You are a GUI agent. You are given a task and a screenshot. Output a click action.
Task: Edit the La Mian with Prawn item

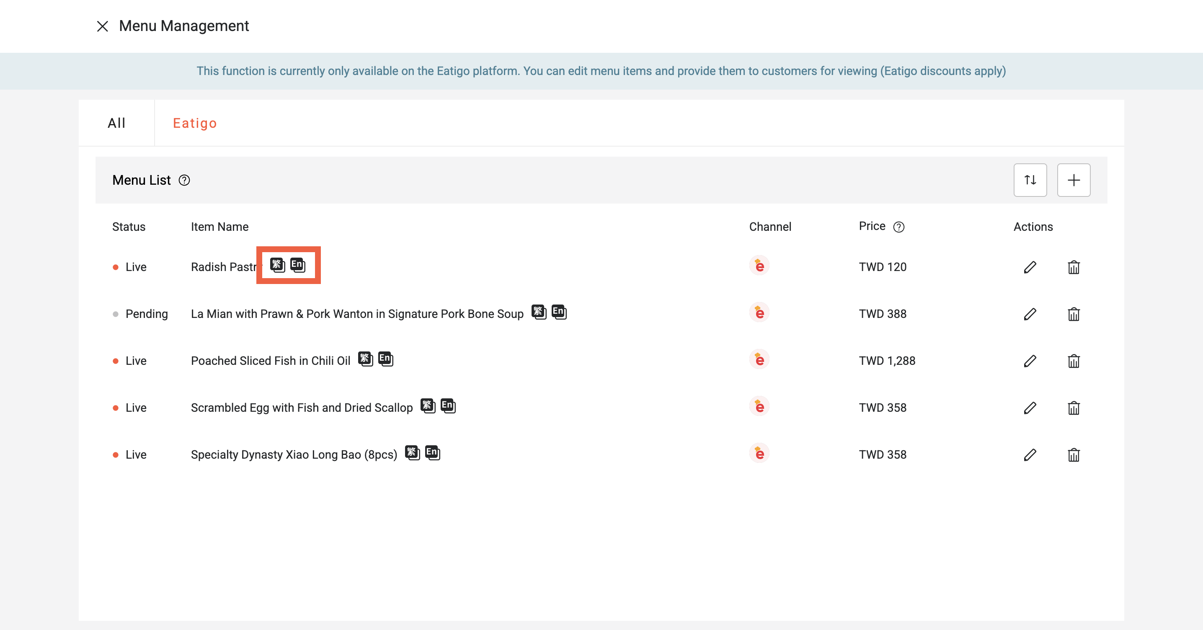tap(1030, 314)
